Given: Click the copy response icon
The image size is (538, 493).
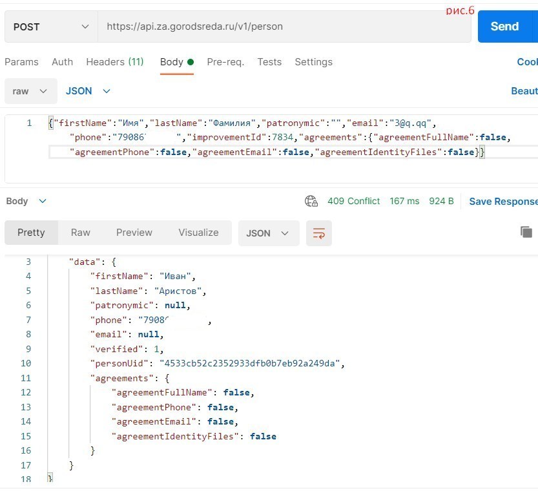Looking at the screenshot, I should (x=526, y=232).
